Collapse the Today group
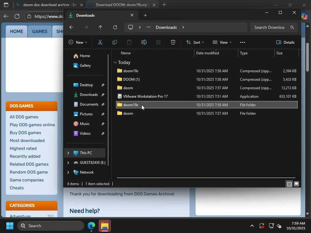311x233 pixels. point(115,62)
